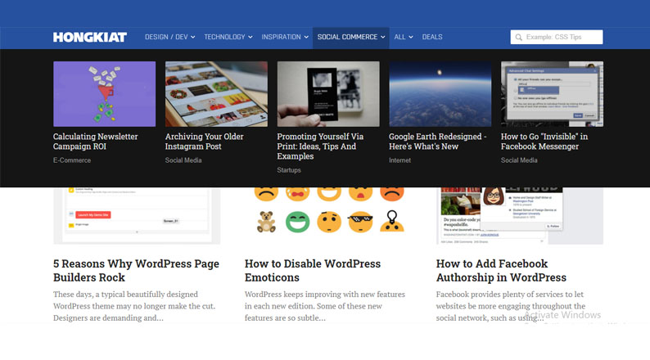Open the newsletter campaign ROI thumbnail
This screenshot has width=650, height=360.
pyautogui.click(x=105, y=94)
